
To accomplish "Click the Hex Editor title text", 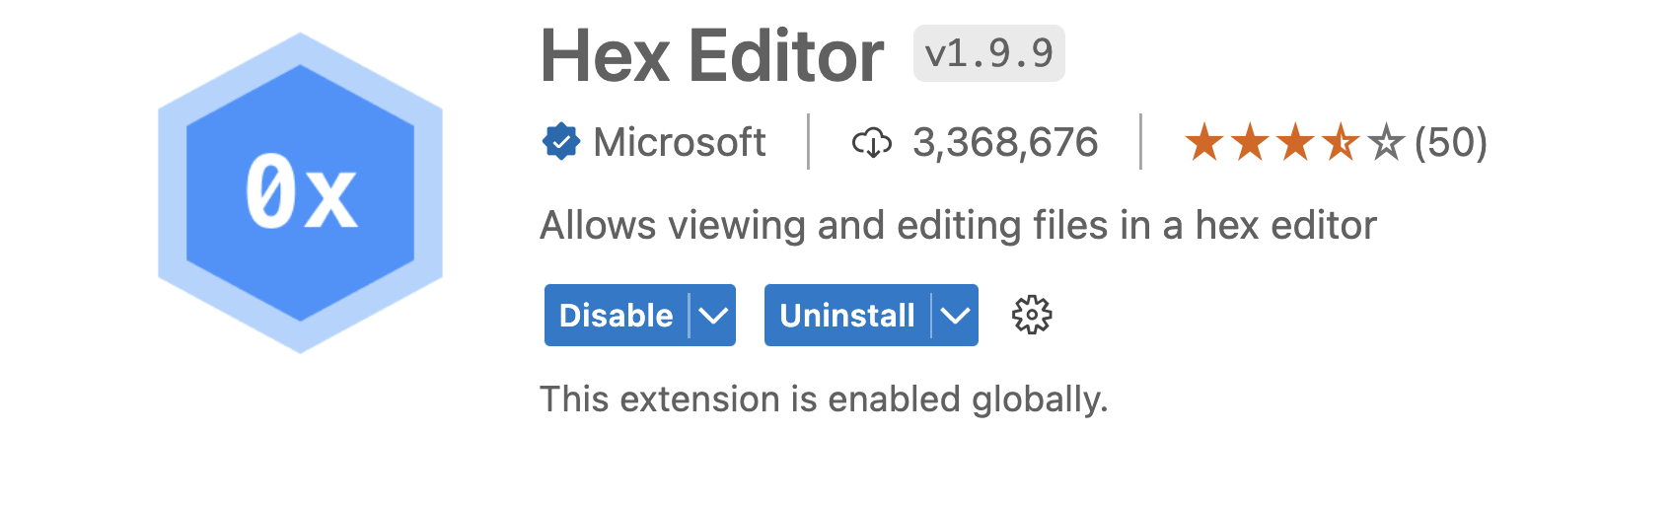I will pyautogui.click(x=711, y=56).
